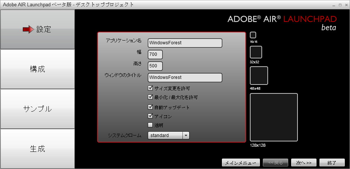Disable 自動アップデート checkbox
The height and width of the screenshot is (169, 350).
click(150, 107)
